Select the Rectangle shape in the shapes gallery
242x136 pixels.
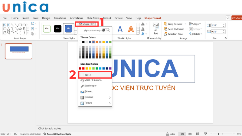click(20, 25)
